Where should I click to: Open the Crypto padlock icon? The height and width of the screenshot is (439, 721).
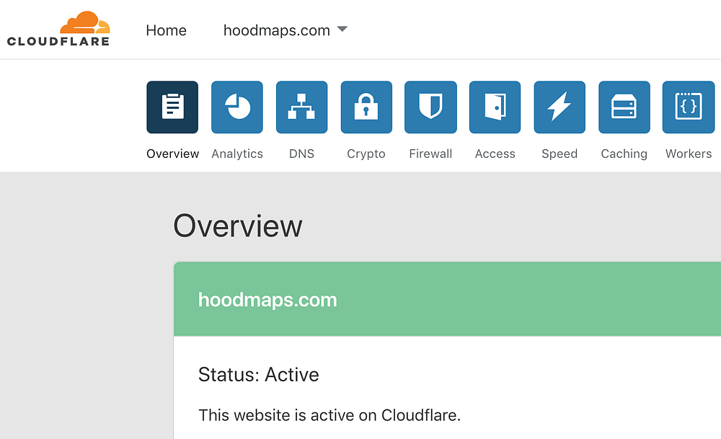(366, 107)
